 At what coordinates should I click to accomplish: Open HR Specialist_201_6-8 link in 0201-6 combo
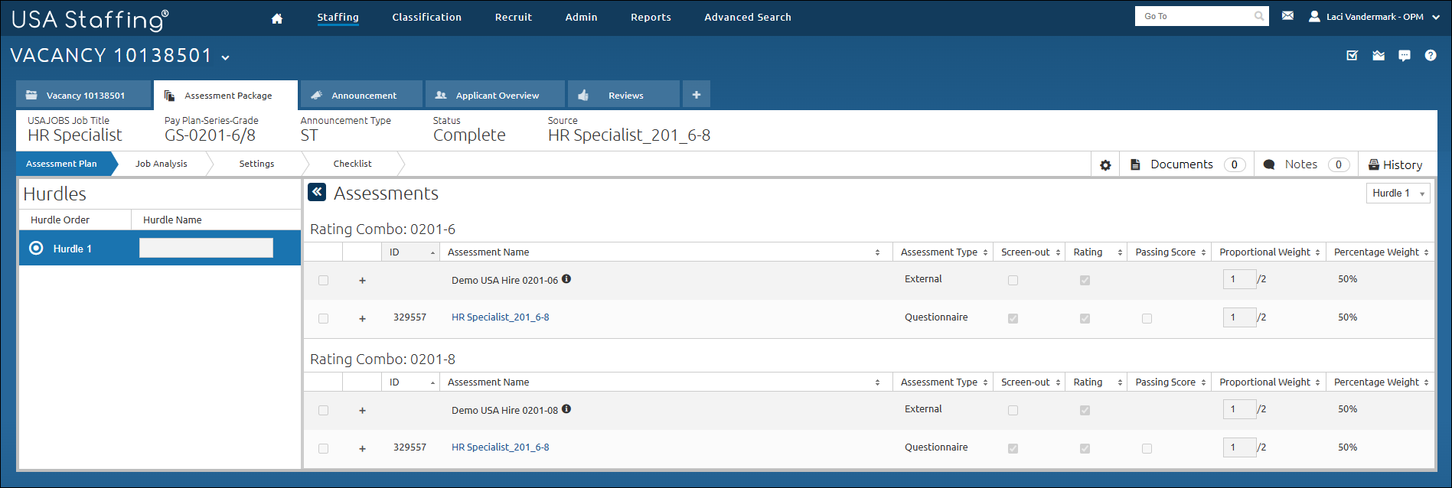pyautogui.click(x=500, y=317)
